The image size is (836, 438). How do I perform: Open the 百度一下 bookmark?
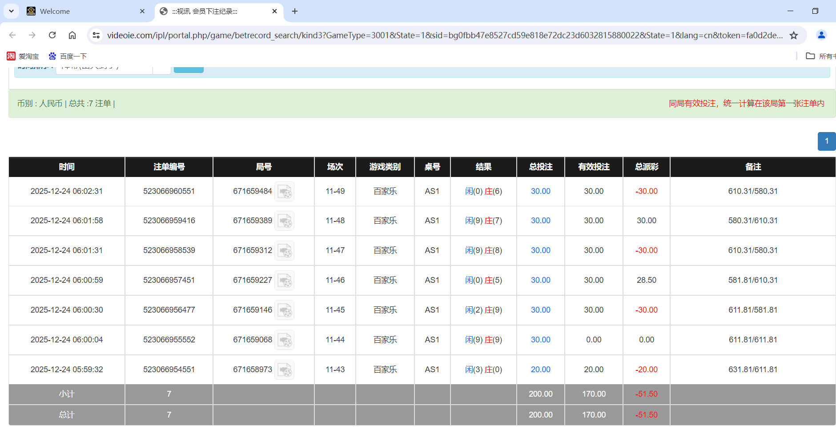(x=68, y=56)
